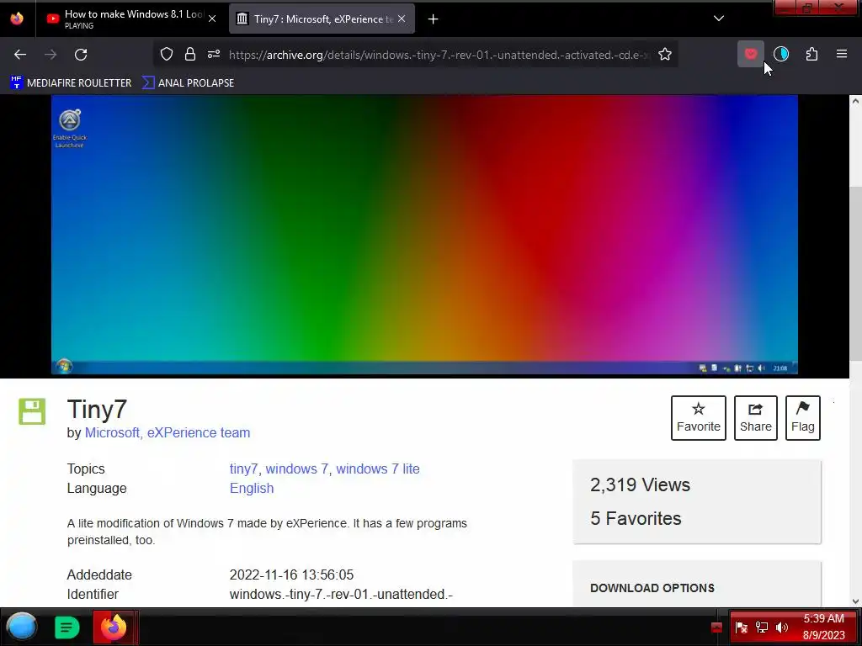Click the scroll down arrow of page scrollbar
Screen dimensions: 862x646
click(x=855, y=601)
